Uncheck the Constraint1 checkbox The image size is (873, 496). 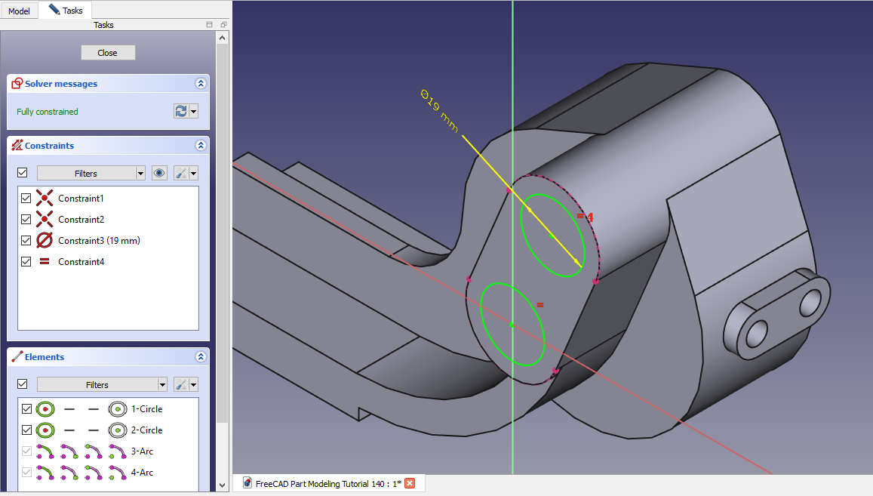tap(26, 199)
